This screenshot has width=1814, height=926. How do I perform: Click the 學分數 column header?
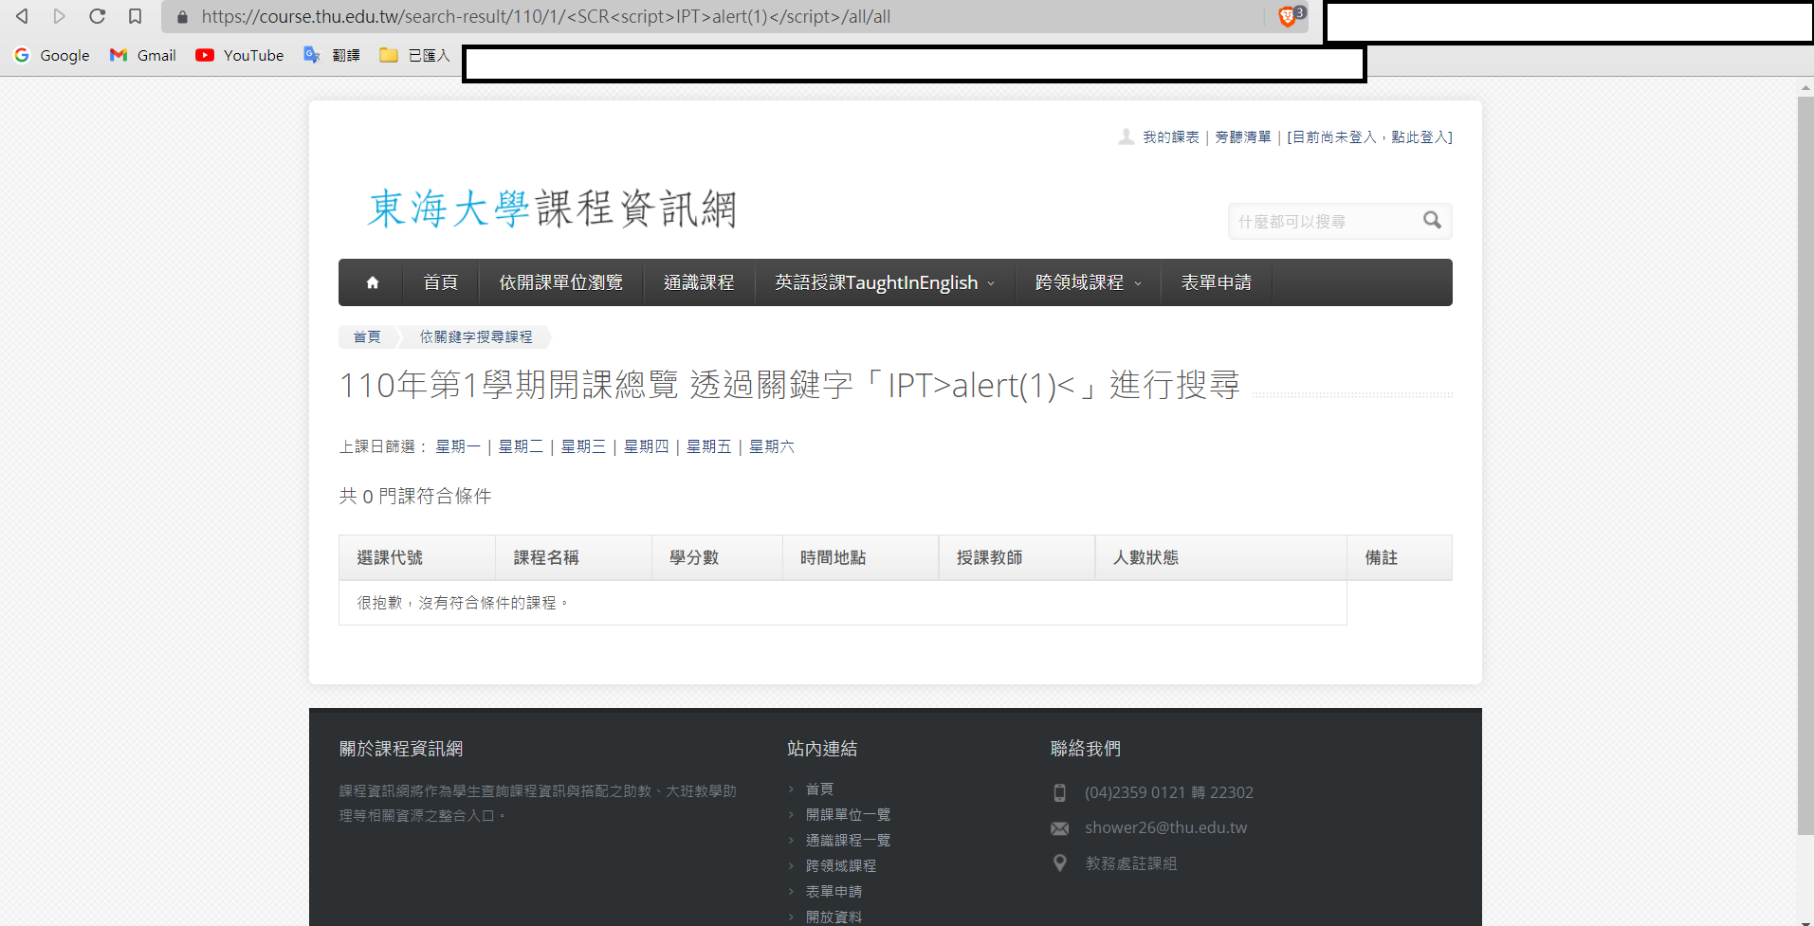(x=718, y=557)
